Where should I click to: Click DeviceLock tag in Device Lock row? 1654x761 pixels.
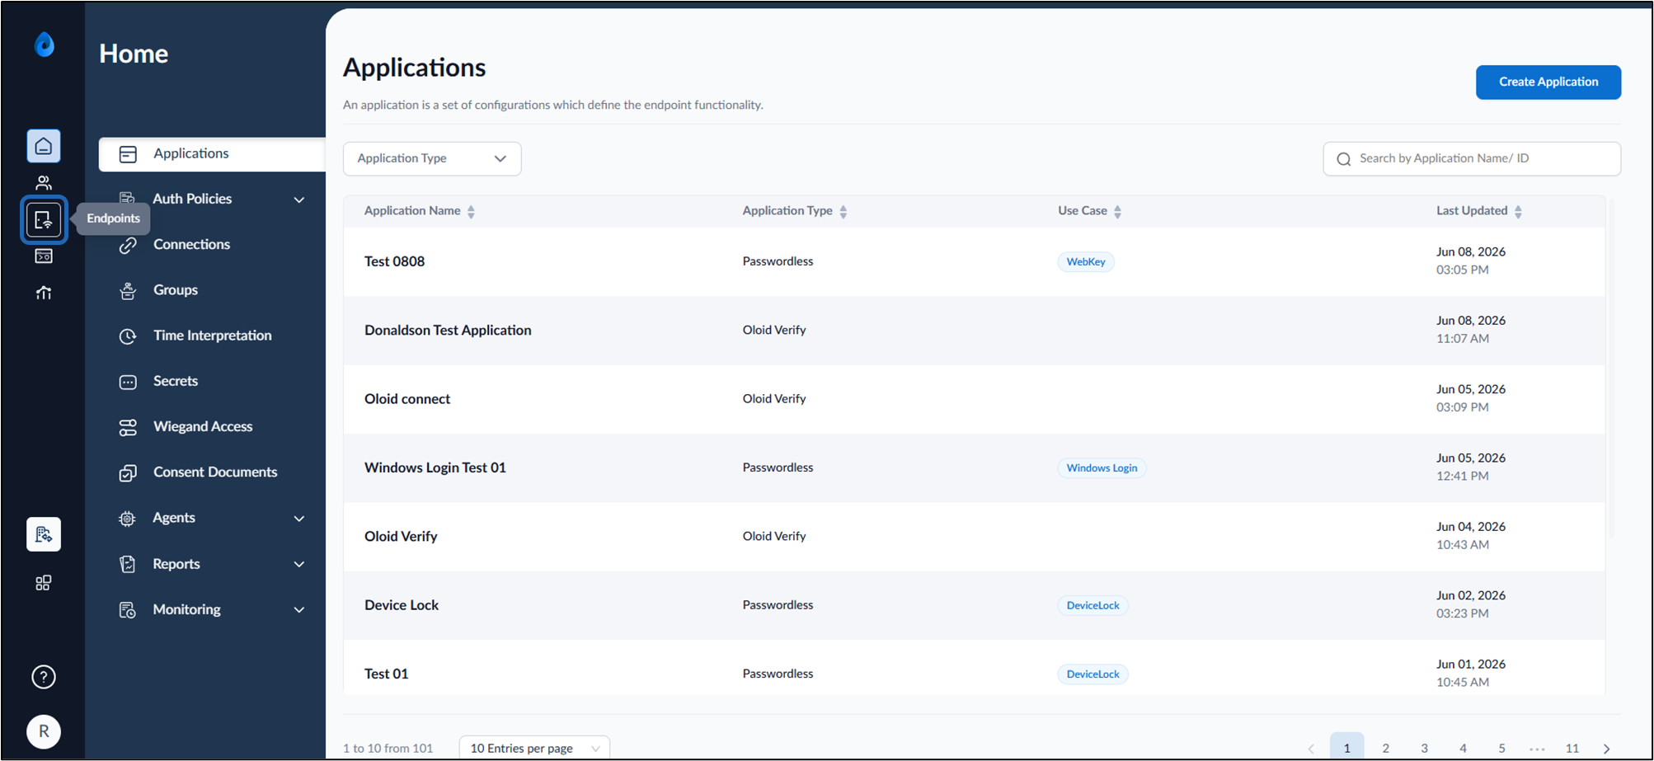tap(1092, 605)
